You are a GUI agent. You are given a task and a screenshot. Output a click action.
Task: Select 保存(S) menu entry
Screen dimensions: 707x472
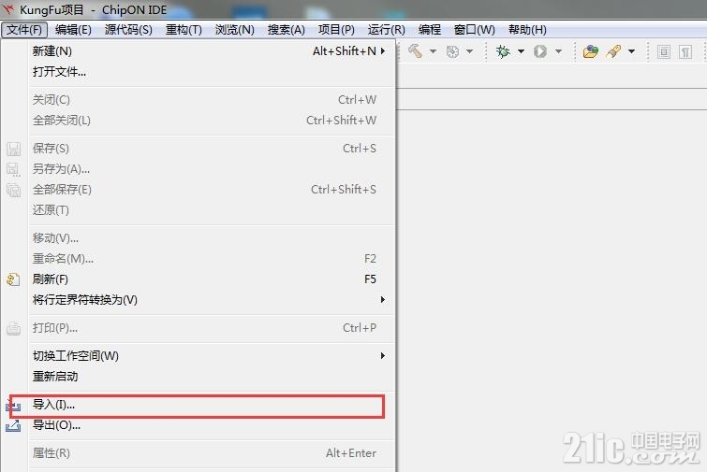(210, 148)
